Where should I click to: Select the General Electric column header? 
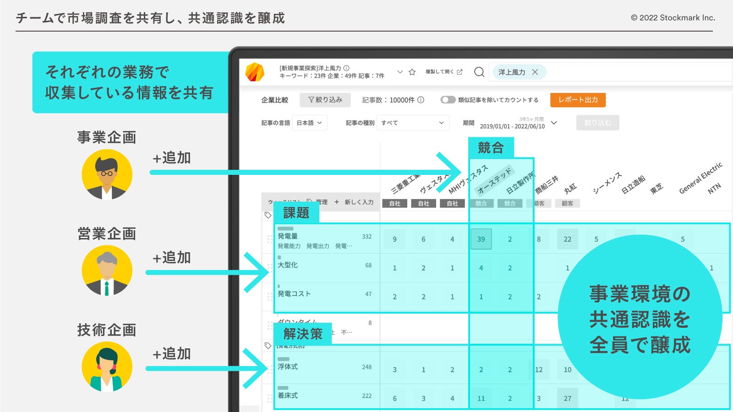click(x=701, y=178)
